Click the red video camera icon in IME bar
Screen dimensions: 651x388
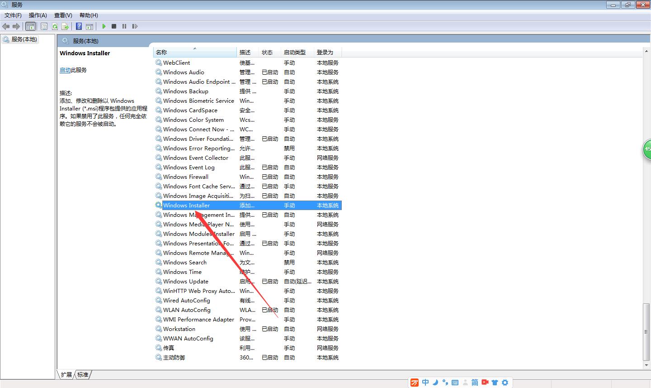point(485,383)
